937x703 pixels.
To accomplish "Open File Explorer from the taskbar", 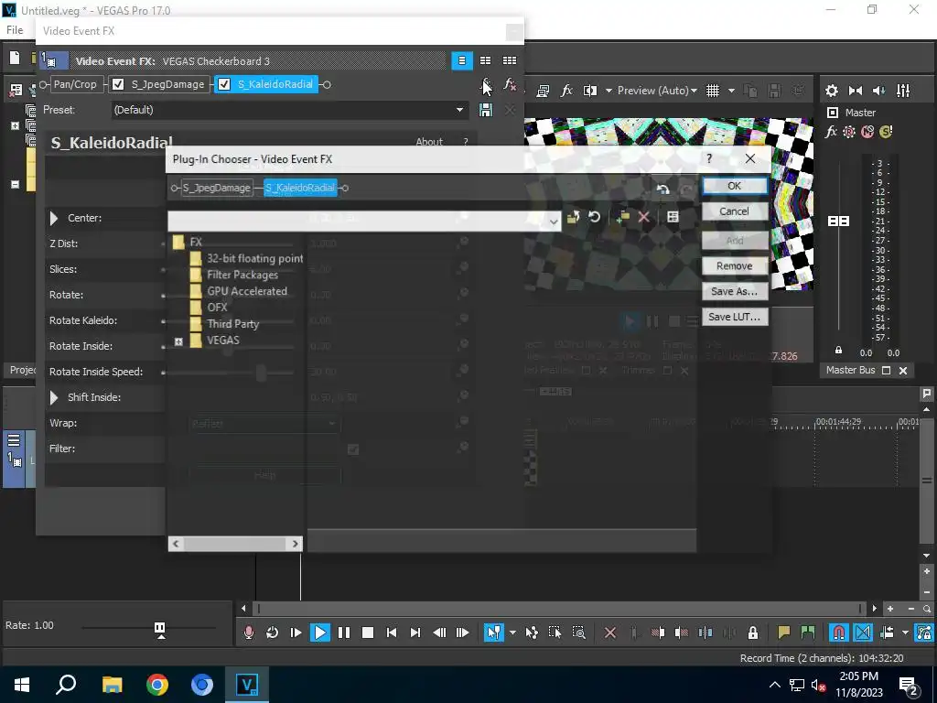I will click(x=112, y=684).
